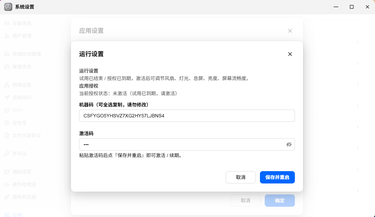Click the 文件共享协议 document icon
Viewport: 375px width, 217px height.
7,136
